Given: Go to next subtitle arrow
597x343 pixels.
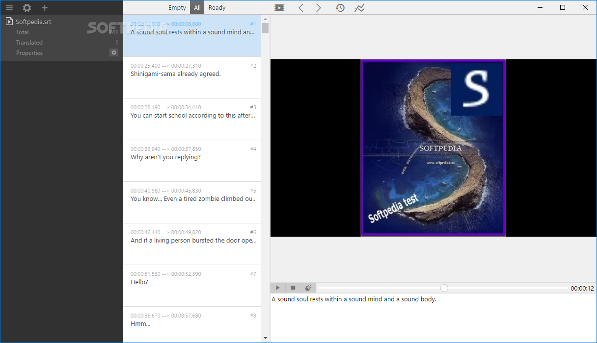Looking at the screenshot, I should click(319, 8).
